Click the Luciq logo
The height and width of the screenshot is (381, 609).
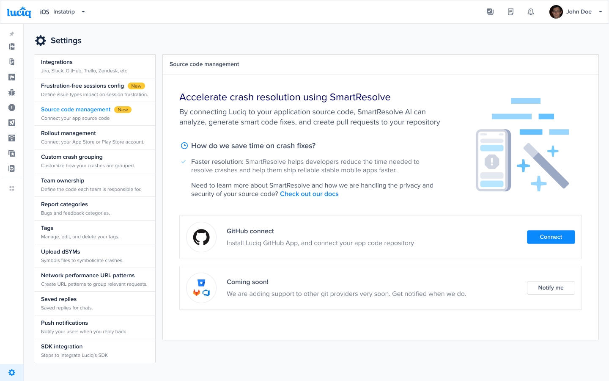click(x=19, y=12)
